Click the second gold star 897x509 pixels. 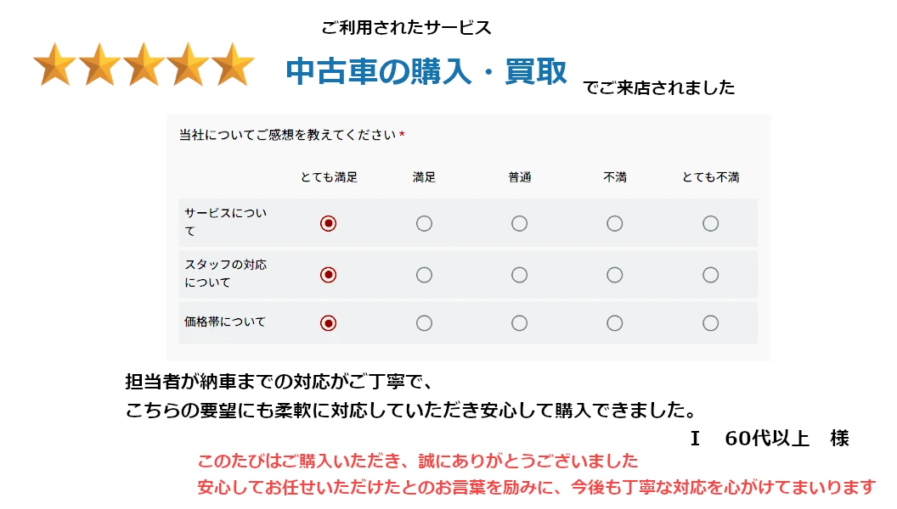click(100, 65)
